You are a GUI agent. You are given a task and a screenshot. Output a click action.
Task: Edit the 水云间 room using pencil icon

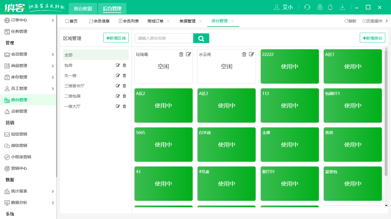click(x=251, y=54)
